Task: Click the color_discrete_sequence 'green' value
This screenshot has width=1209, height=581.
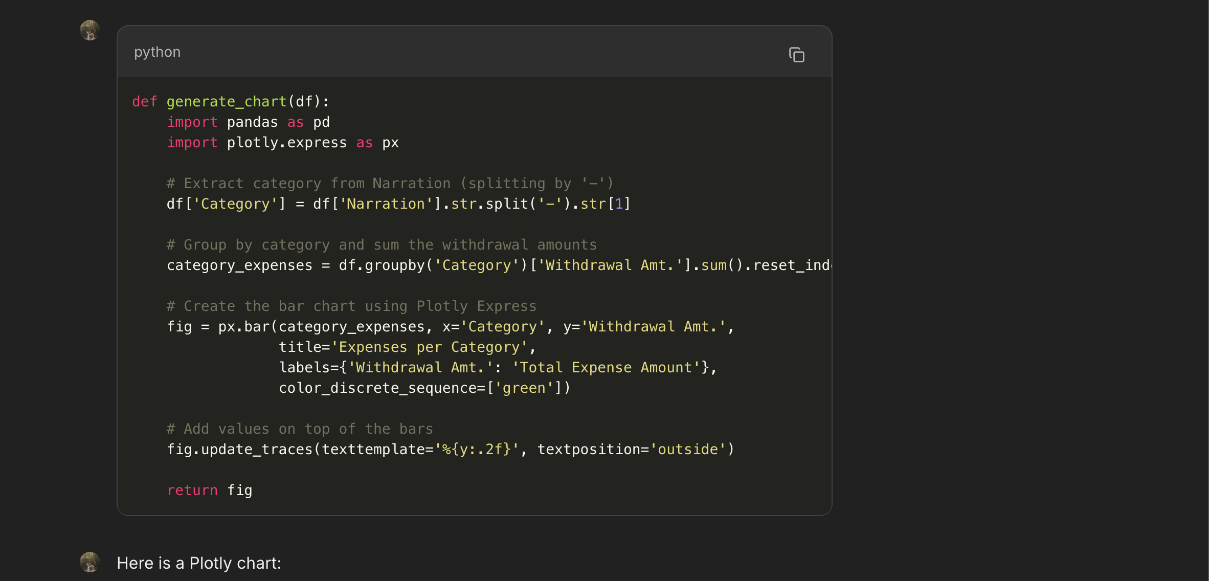Action: pyautogui.click(x=524, y=388)
